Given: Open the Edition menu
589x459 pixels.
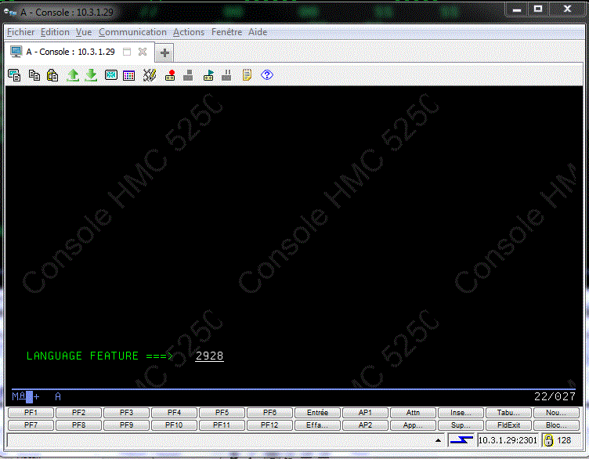Looking at the screenshot, I should (x=55, y=32).
